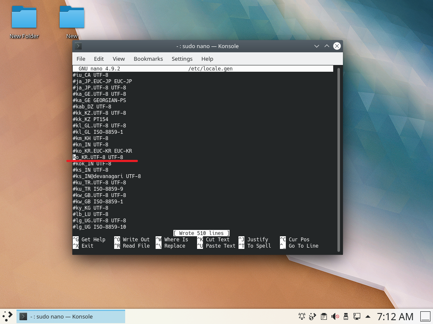Screen dimensions: 433x324
Task: Click the line #ks_IN@devanagari UTF-8
Action: (107, 176)
